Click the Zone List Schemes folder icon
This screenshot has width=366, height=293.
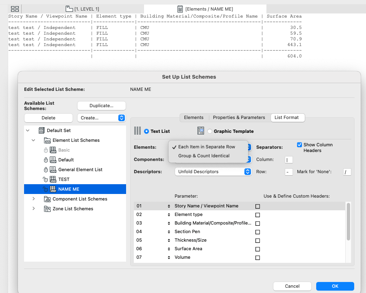click(47, 209)
